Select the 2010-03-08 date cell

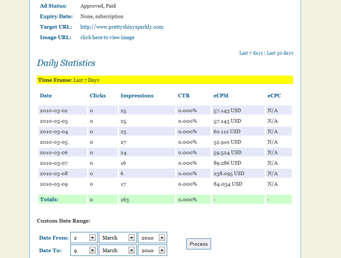point(62,174)
